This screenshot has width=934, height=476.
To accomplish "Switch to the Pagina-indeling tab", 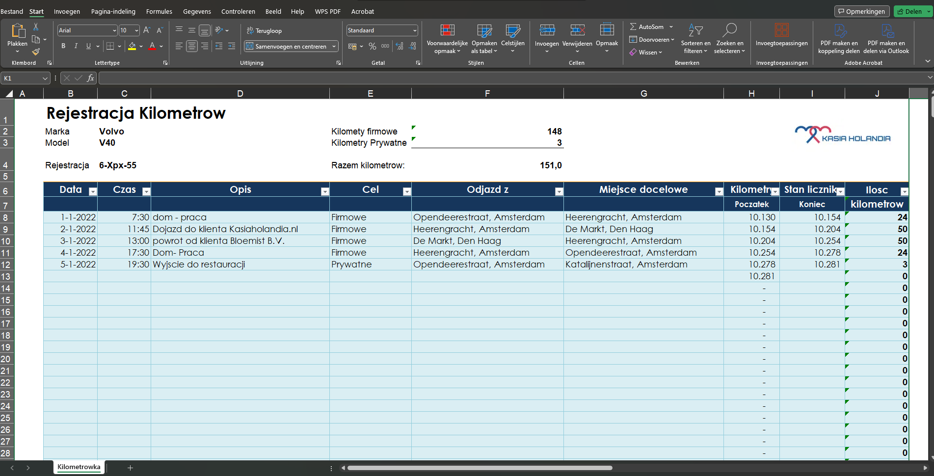I will click(x=113, y=11).
